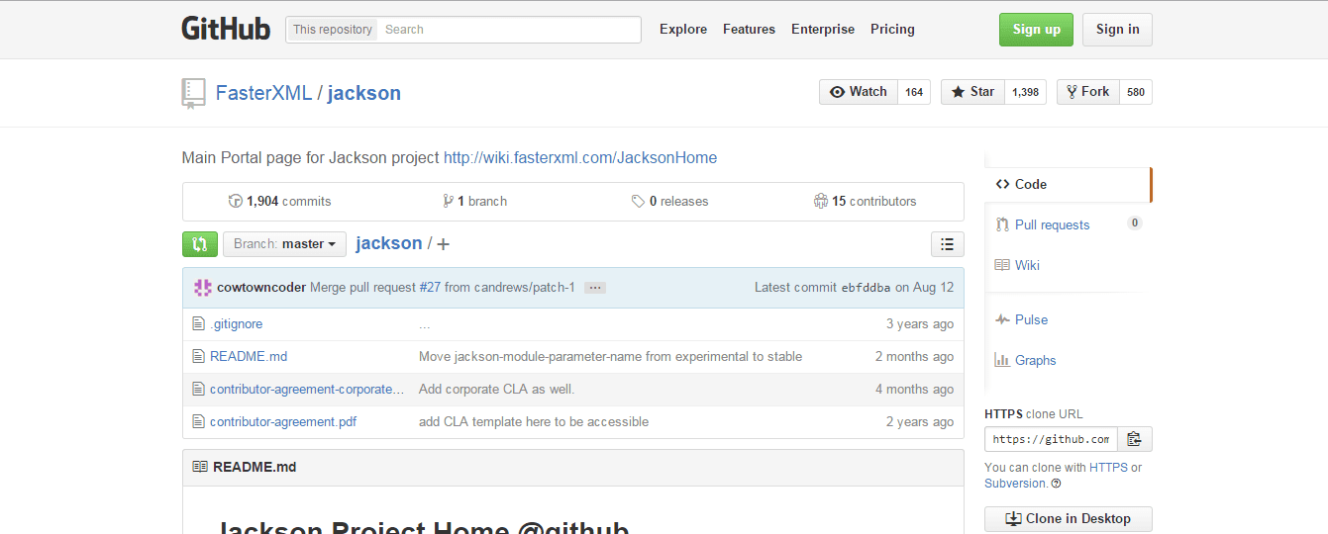
Task: Click the help question icon after Subversion
Action: tap(1056, 484)
